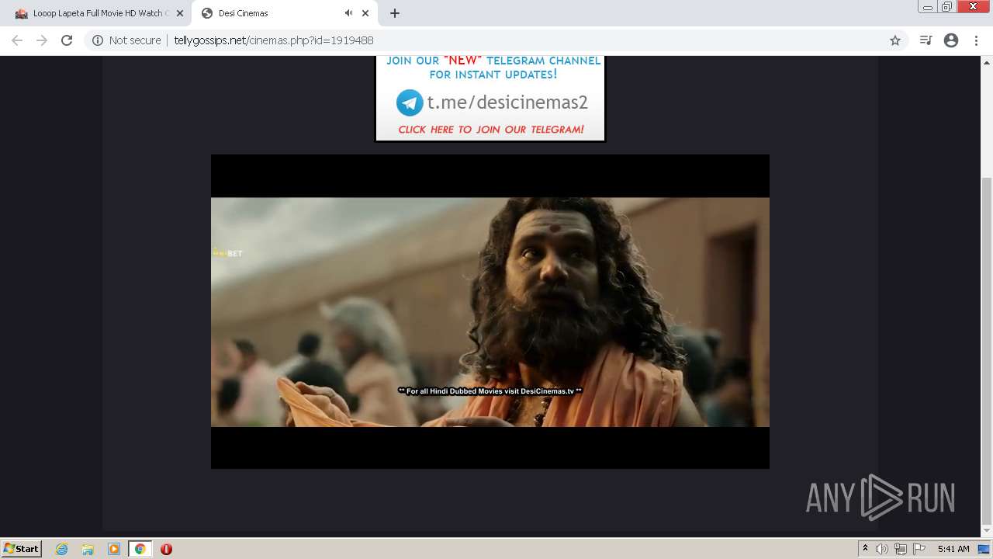This screenshot has height=559, width=993.
Task: Open the Telegram channel banner
Action: point(490,99)
